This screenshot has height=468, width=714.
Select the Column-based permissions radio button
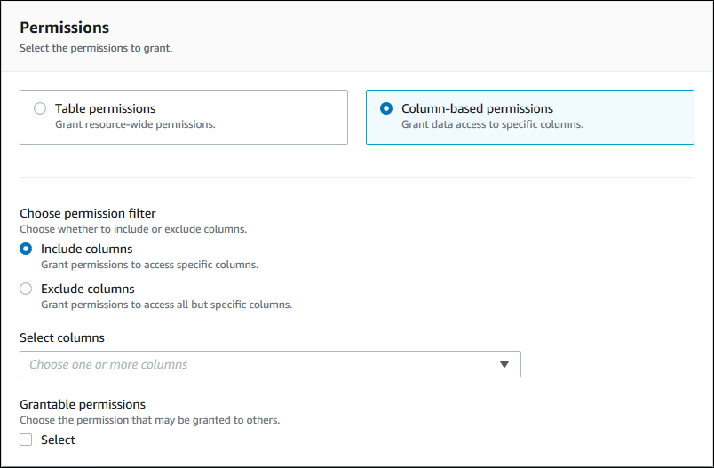coord(386,109)
